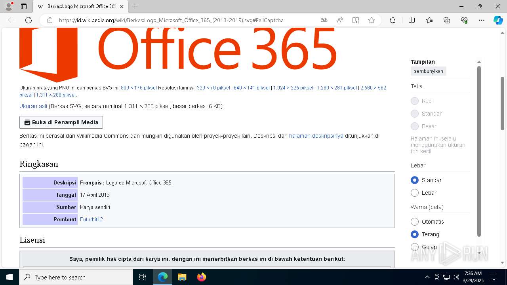Open author Futurhit12 page
This screenshot has width=507, height=285.
tap(91, 219)
